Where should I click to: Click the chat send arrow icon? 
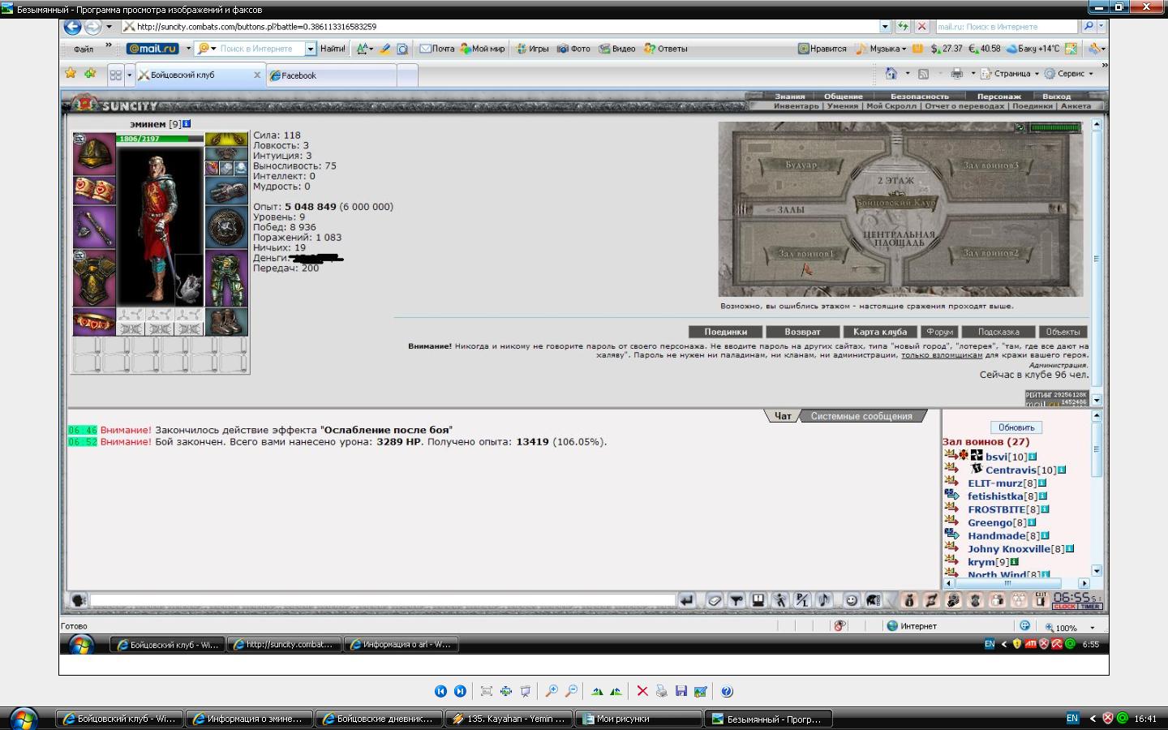coord(687,600)
